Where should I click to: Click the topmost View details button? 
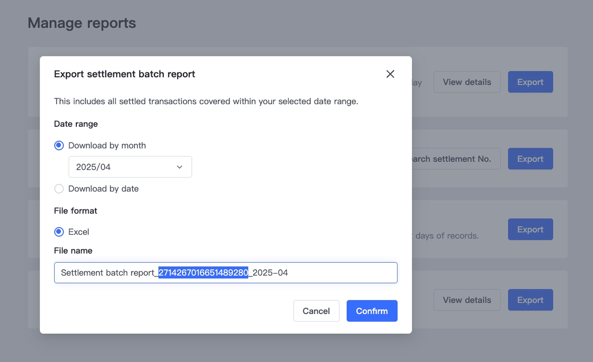467,82
